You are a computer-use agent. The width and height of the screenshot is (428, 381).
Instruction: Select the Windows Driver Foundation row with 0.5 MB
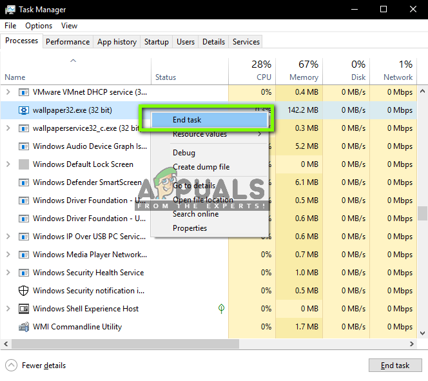tap(209, 200)
